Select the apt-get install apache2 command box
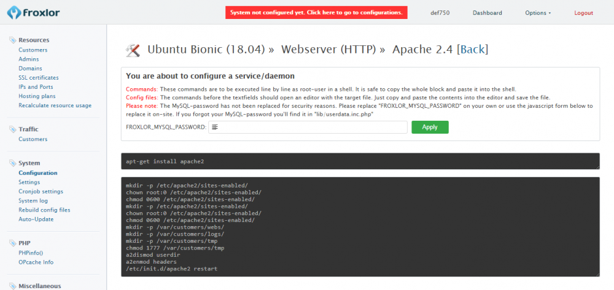The height and width of the screenshot is (290, 614). 360,161
